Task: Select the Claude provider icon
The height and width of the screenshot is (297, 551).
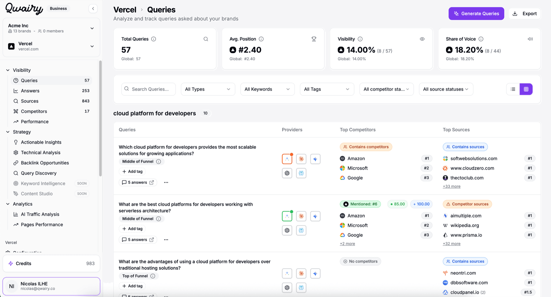Action: coord(301,159)
